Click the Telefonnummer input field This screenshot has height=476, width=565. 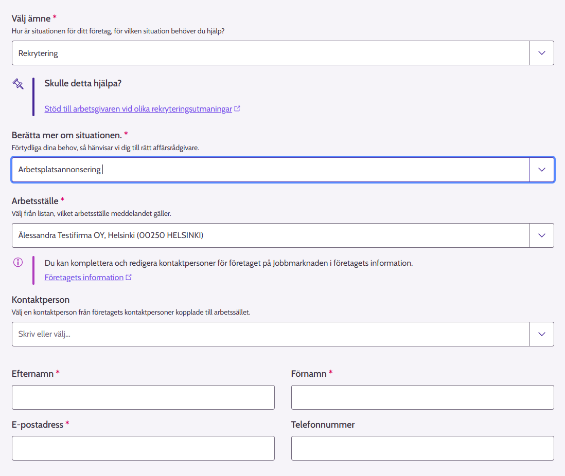tap(422, 448)
